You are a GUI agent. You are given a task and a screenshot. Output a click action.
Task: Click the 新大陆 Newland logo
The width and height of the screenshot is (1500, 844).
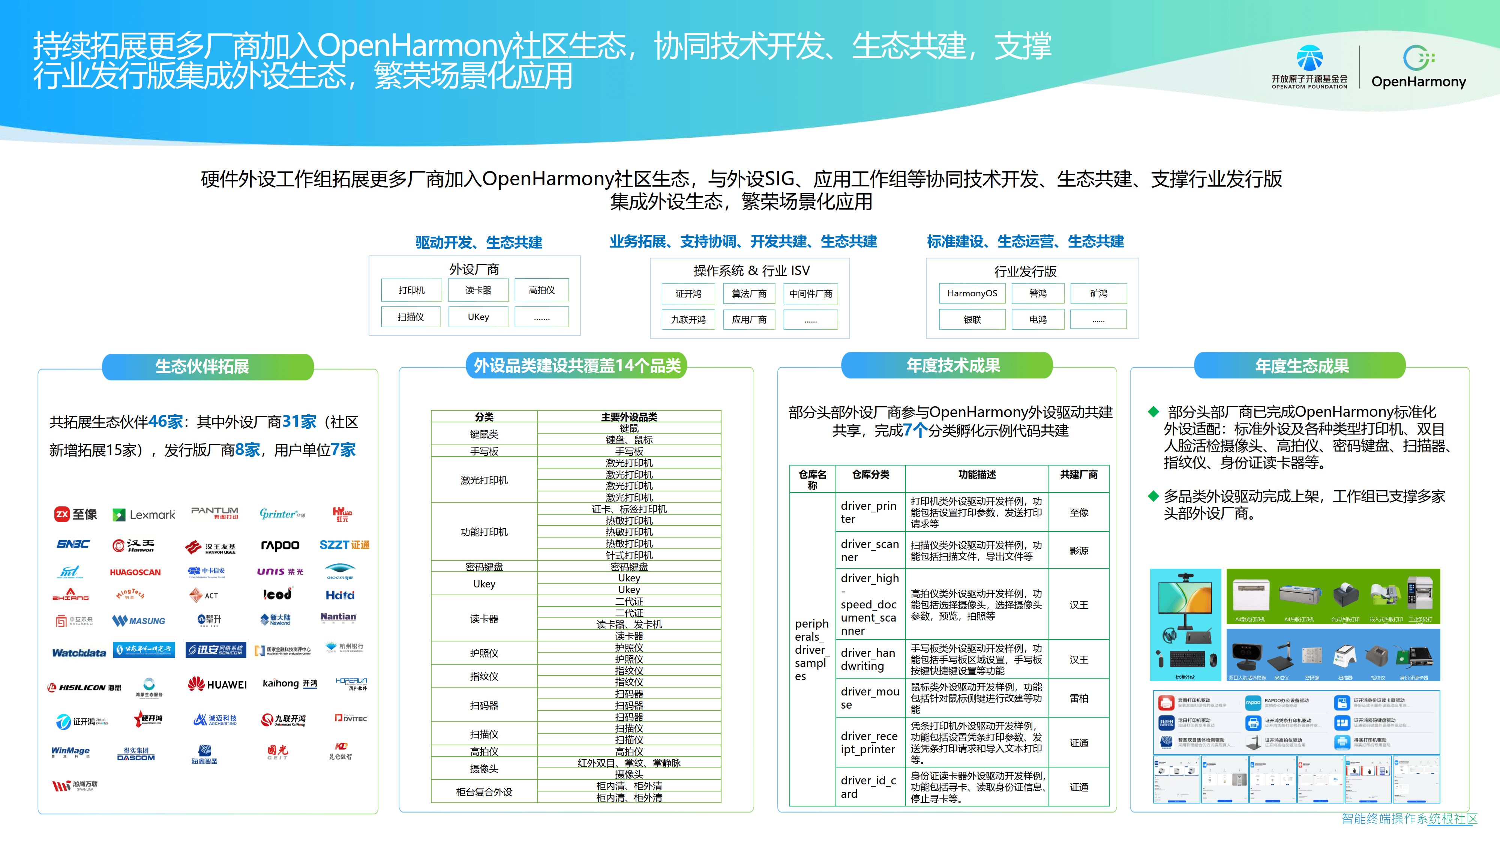(x=276, y=619)
